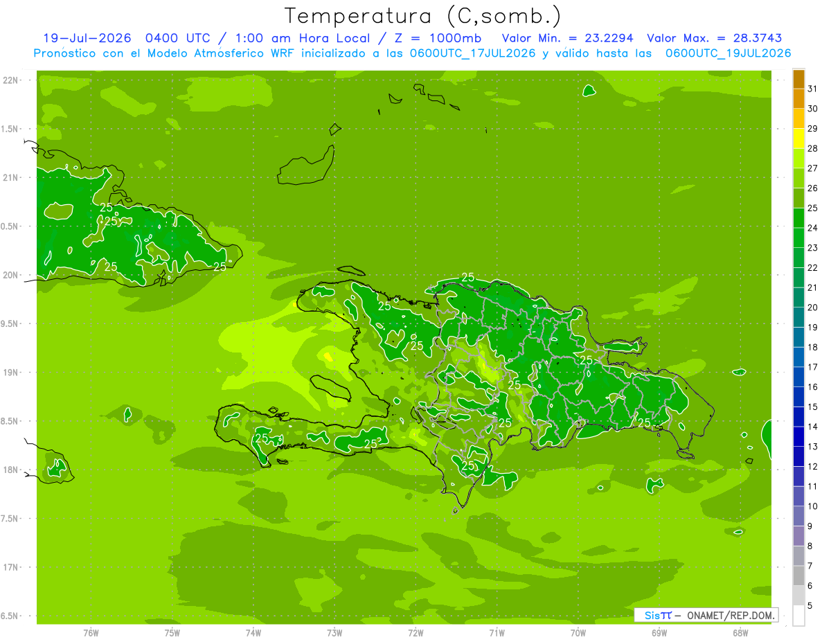831x642 pixels.
Task: Click the lime legend swatch between 27 and 28
Action: click(x=798, y=158)
